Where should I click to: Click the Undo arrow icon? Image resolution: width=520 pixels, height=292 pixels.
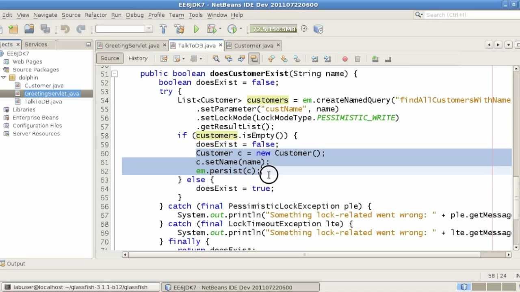[x=65, y=29]
